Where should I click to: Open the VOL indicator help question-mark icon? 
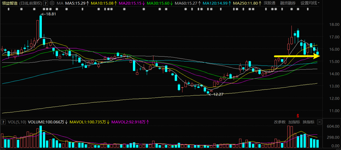(3, 122)
